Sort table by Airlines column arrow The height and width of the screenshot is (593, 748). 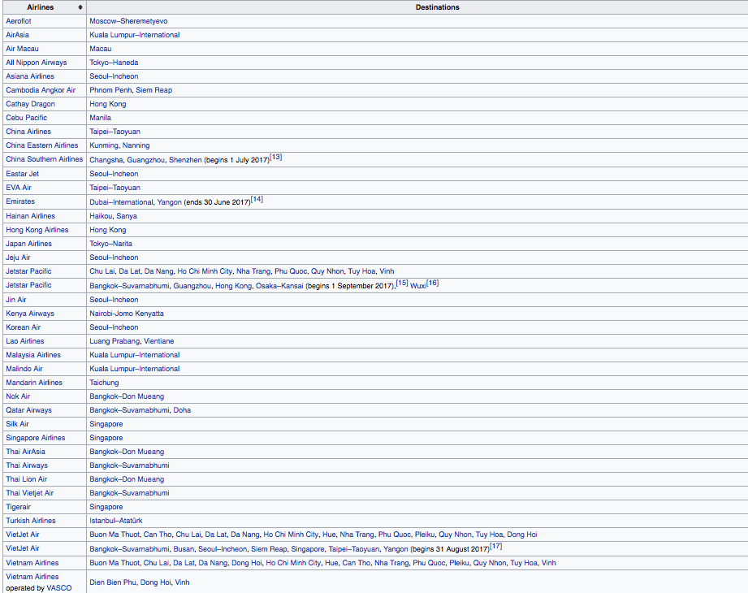[80, 7]
